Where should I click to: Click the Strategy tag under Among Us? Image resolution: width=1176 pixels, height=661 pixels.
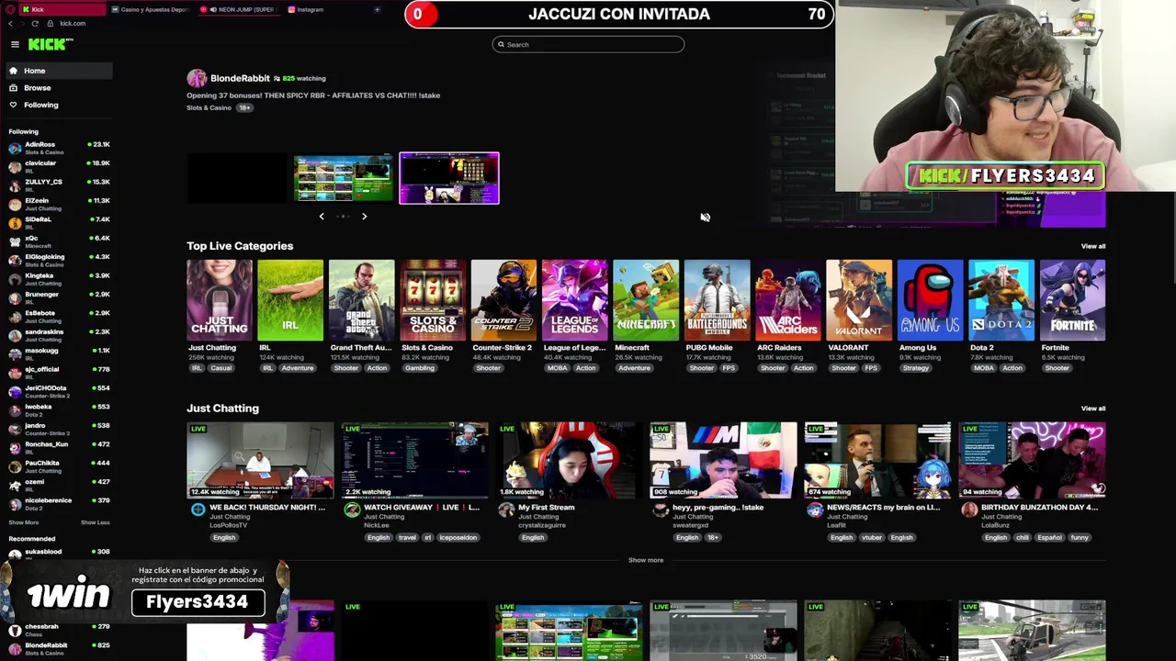(916, 368)
